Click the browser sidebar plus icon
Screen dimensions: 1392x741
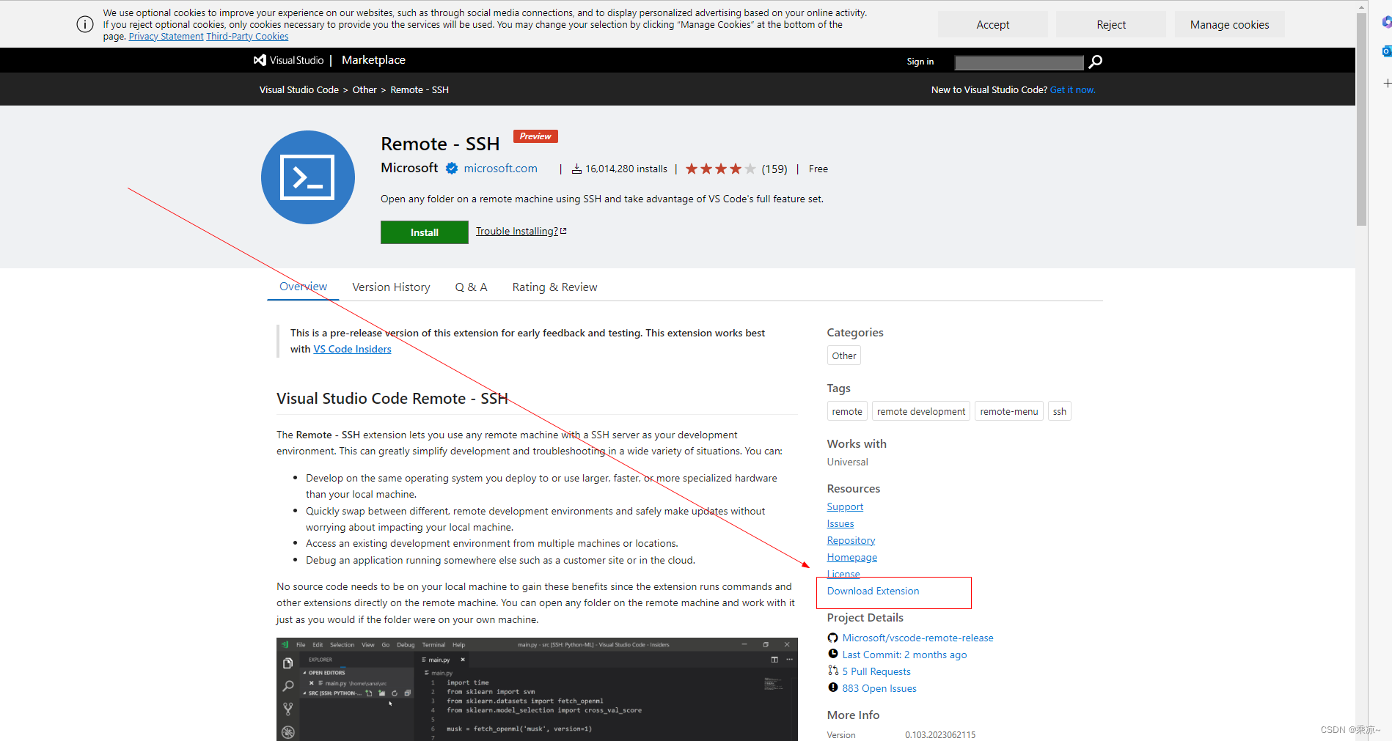[1386, 83]
